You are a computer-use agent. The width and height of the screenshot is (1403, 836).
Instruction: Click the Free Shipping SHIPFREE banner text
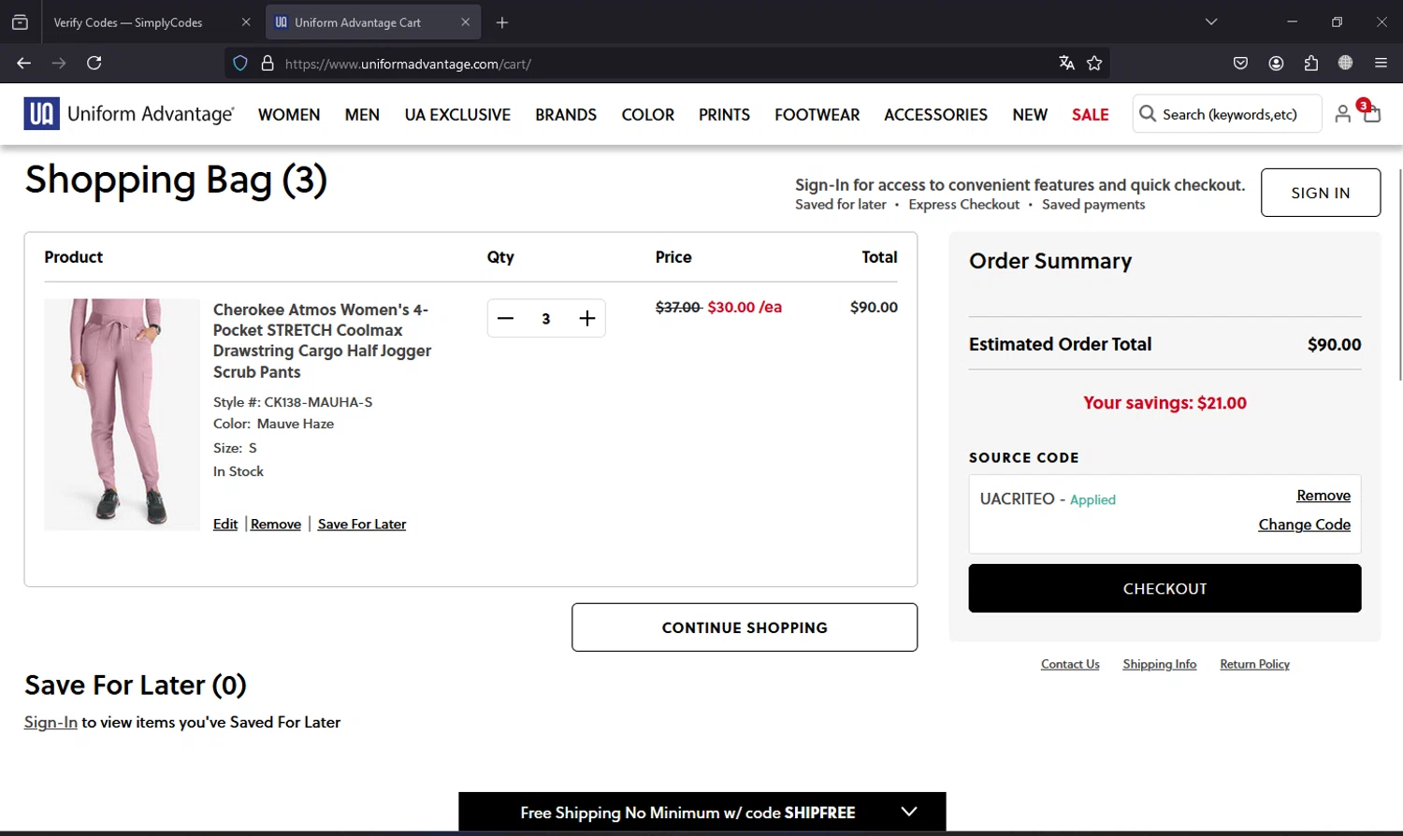[687, 813]
